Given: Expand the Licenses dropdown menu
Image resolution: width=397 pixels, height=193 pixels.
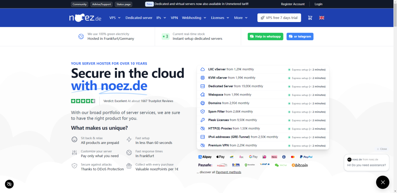Looking at the screenshot, I should pyautogui.click(x=220, y=18).
